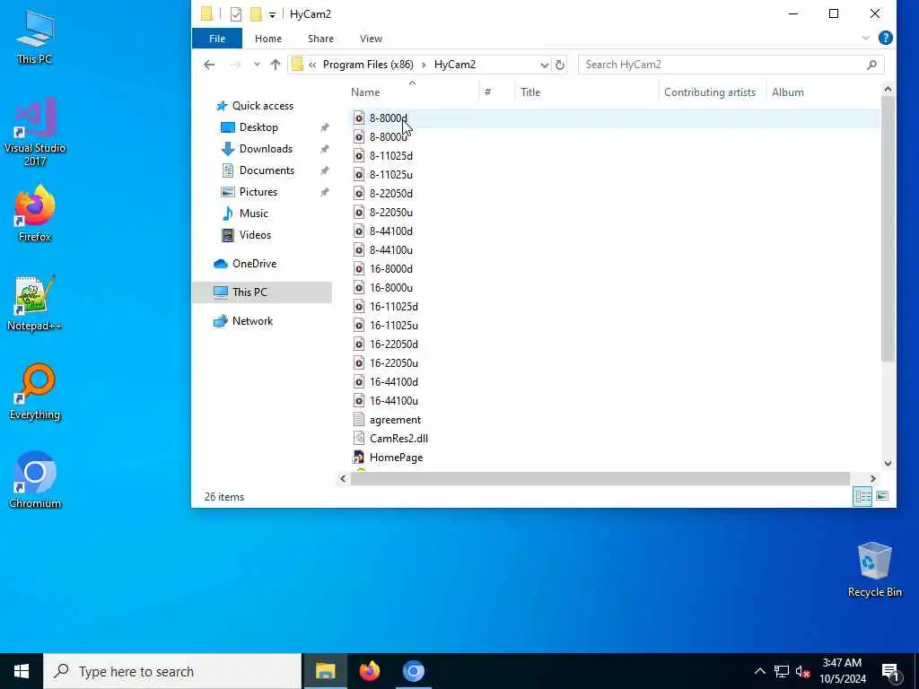Click the Properties quick access toolbar icon
Image resolution: width=919 pixels, height=689 pixels.
236,14
